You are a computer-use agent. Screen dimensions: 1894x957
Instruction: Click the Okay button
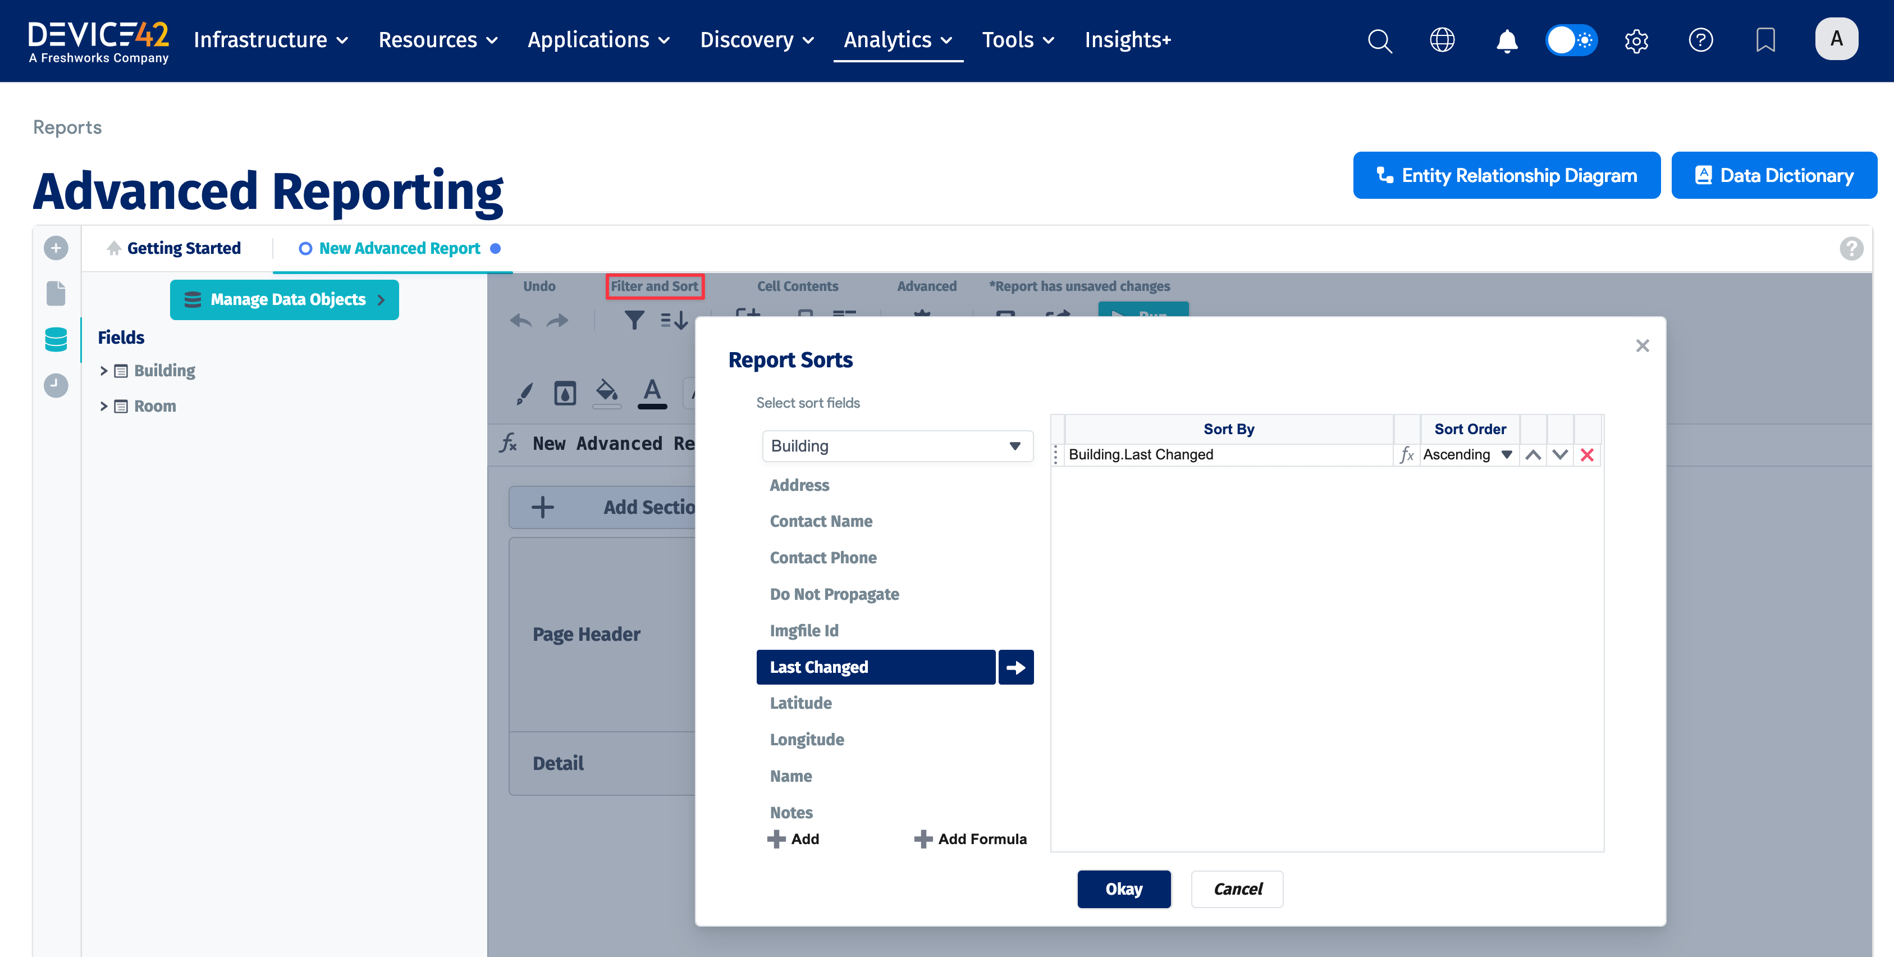click(1123, 890)
